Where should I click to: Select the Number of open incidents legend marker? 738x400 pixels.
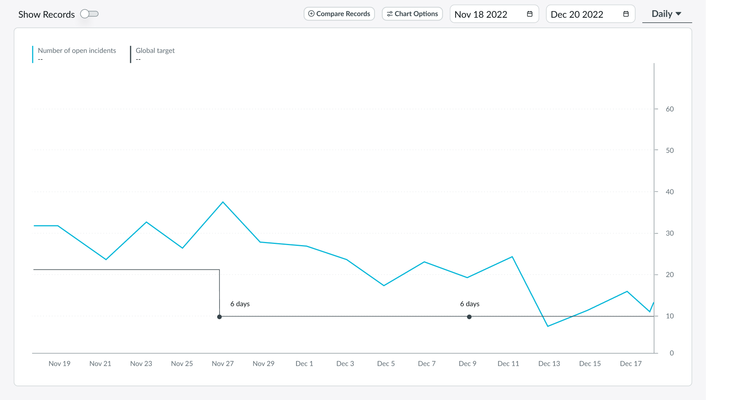pos(33,54)
